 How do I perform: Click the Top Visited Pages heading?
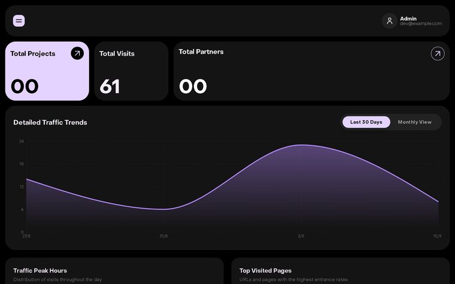265,271
